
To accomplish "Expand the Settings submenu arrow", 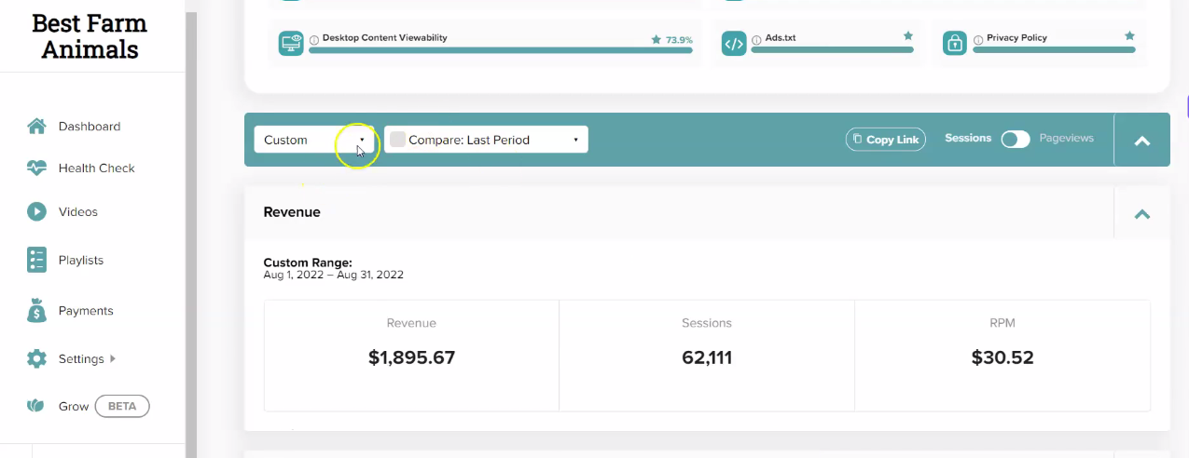I will click(113, 358).
